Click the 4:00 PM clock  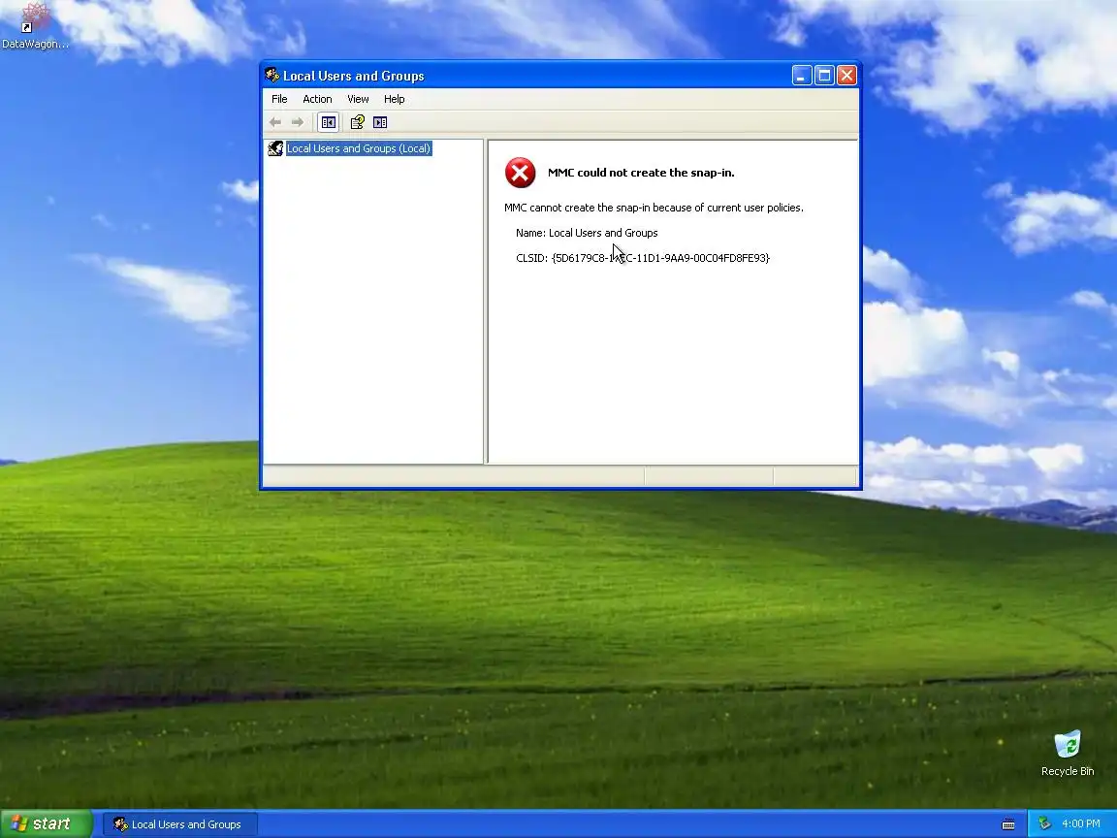(1081, 823)
